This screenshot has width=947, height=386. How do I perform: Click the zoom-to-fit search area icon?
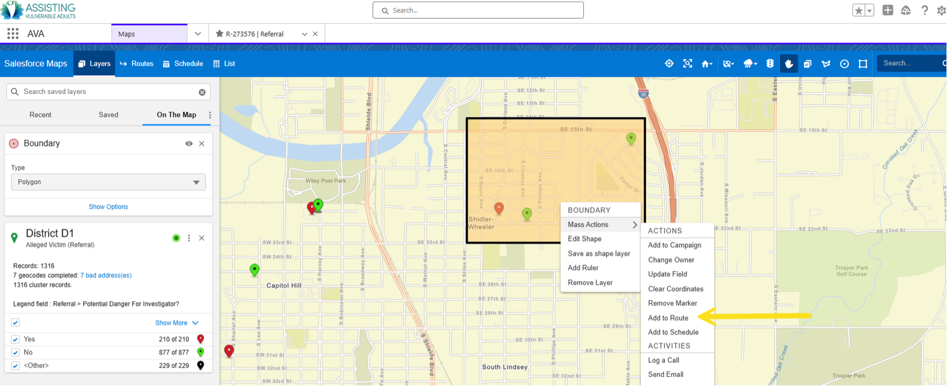(x=687, y=64)
